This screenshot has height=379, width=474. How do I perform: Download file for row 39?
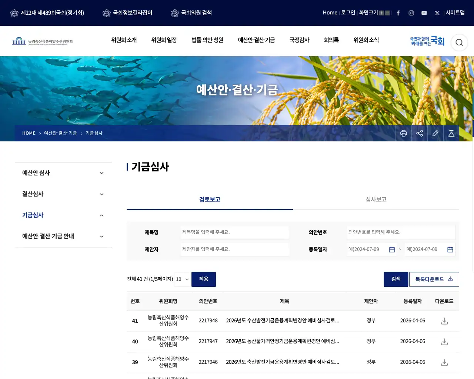tap(444, 362)
